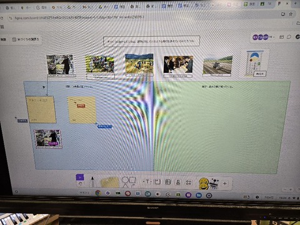Viewport: 300px width, 225px height.
Task: Choose the section tool in toolbar
Action: pyautogui.click(x=157, y=182)
